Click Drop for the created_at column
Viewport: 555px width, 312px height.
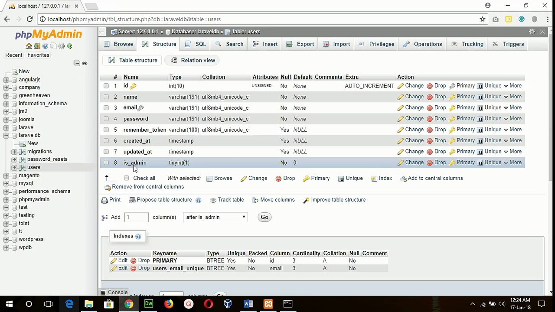(x=436, y=141)
